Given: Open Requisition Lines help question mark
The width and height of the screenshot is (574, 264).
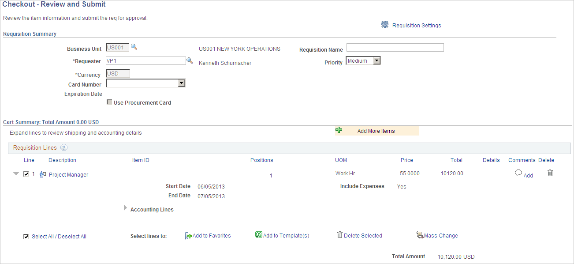Looking at the screenshot, I should point(63,147).
